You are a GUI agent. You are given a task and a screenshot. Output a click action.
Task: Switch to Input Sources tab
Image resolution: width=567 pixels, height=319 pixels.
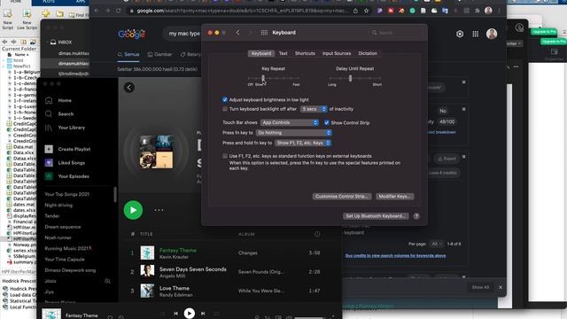(337, 53)
